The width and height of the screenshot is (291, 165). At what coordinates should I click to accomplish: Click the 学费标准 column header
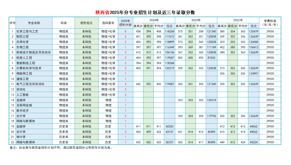pos(270,23)
